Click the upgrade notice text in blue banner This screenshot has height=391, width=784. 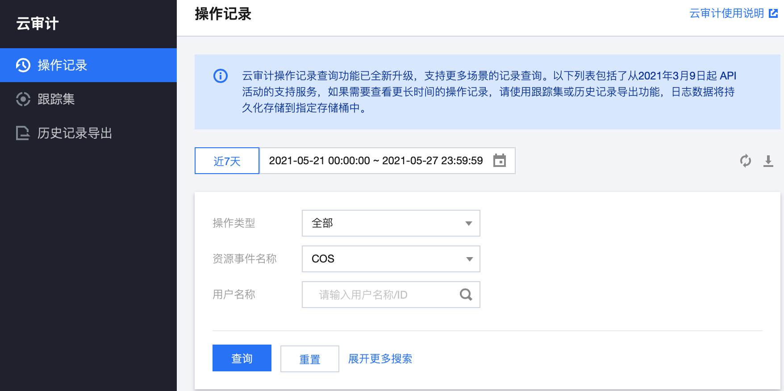point(489,92)
